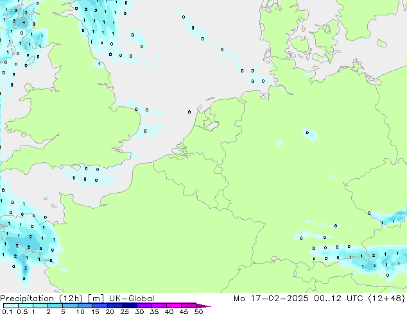The height and width of the screenshot is (314, 407).
Task: Click the '[m]' unit label
Action: pos(96,299)
